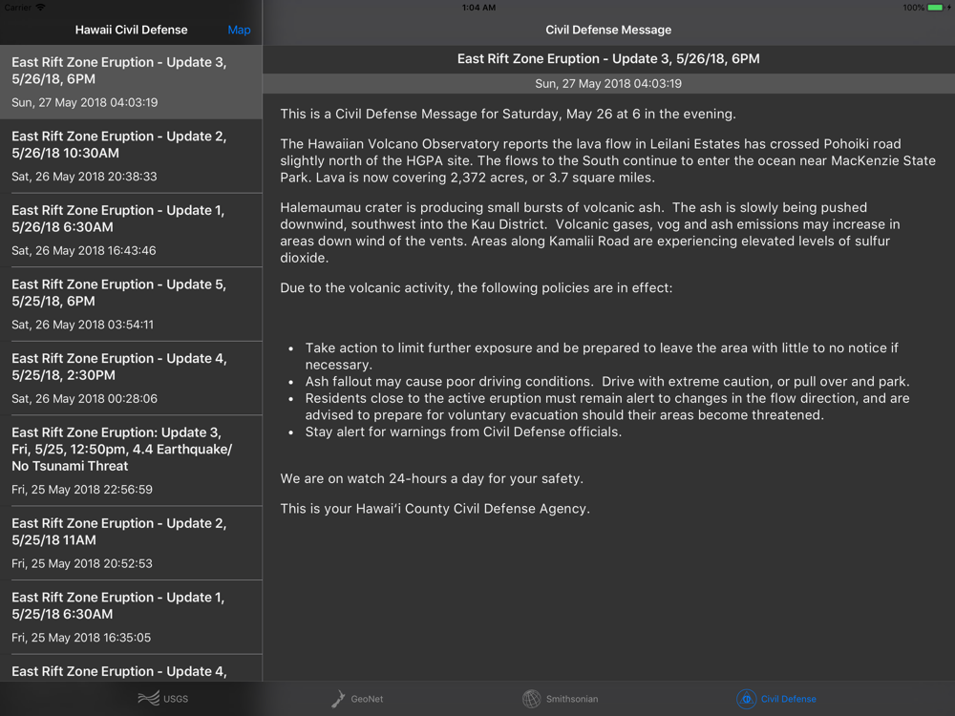Tap the timestamp Fri, 25 May 2018 22:56:59
The image size is (955, 716).
[81, 490]
